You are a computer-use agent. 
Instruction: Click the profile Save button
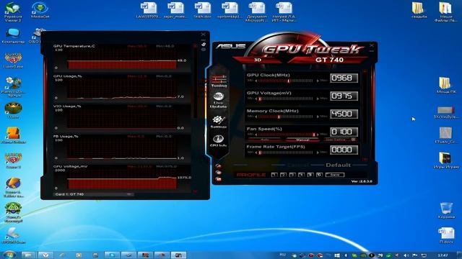pos(335,175)
